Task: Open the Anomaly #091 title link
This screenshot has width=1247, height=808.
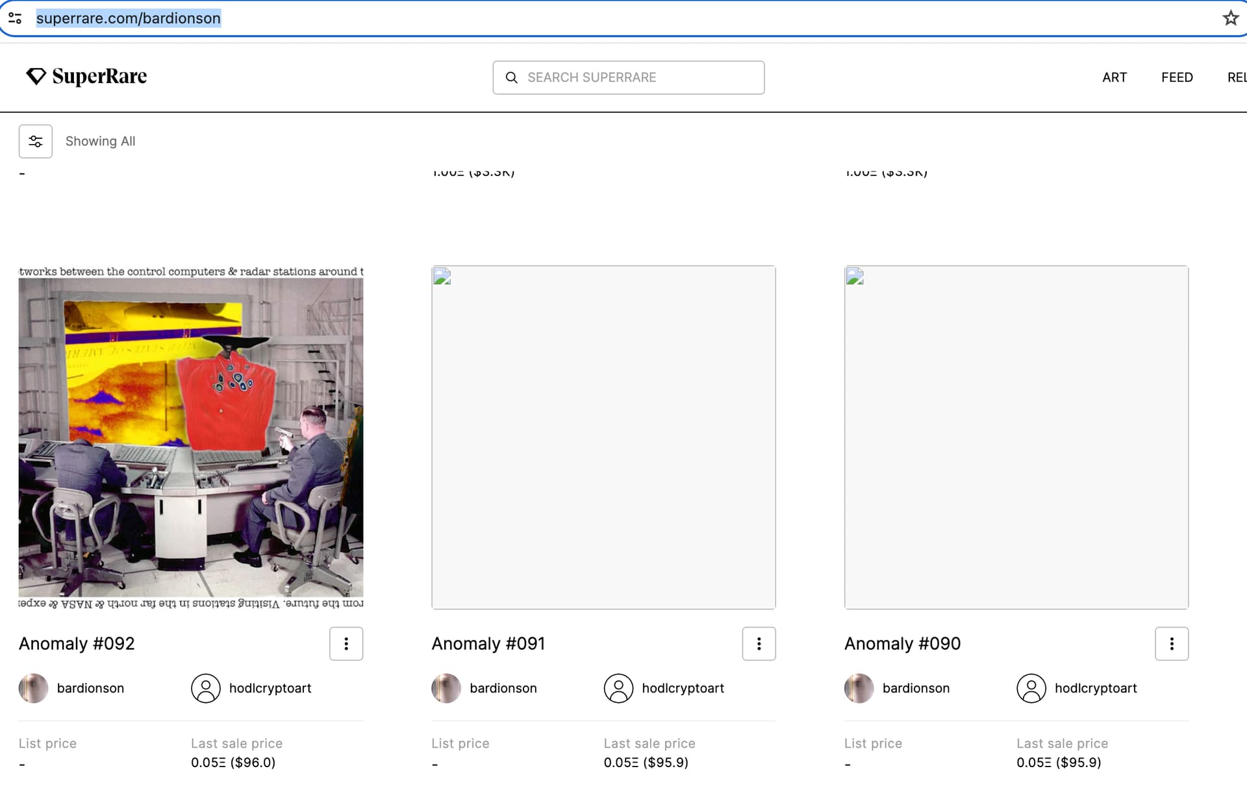Action: coord(488,644)
